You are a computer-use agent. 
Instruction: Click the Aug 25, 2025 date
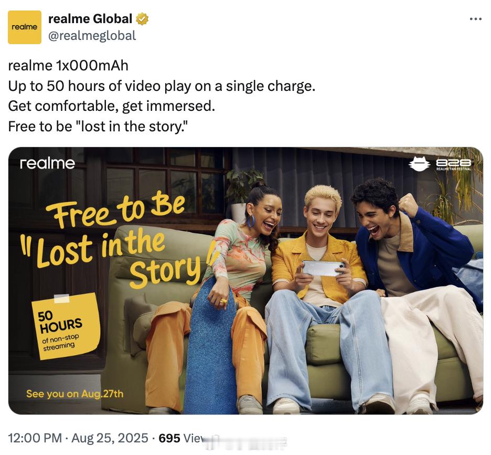click(110, 438)
